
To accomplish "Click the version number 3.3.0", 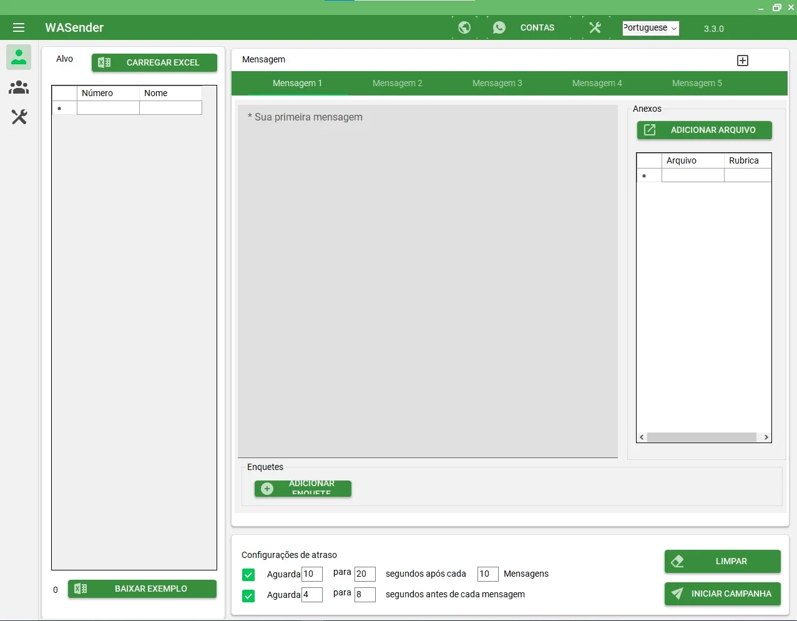I will [714, 29].
